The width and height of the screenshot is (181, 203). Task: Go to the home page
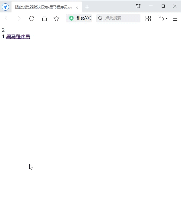tap(44, 18)
